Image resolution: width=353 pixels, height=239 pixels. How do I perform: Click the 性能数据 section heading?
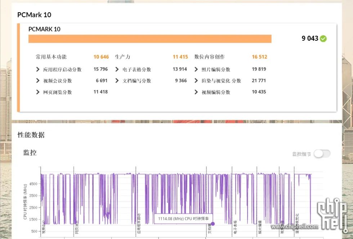point(31,135)
